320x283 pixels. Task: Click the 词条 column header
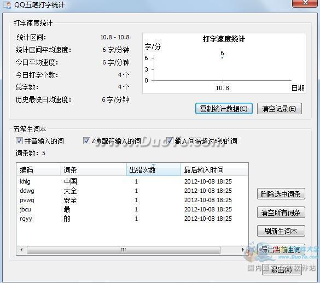click(x=94, y=170)
